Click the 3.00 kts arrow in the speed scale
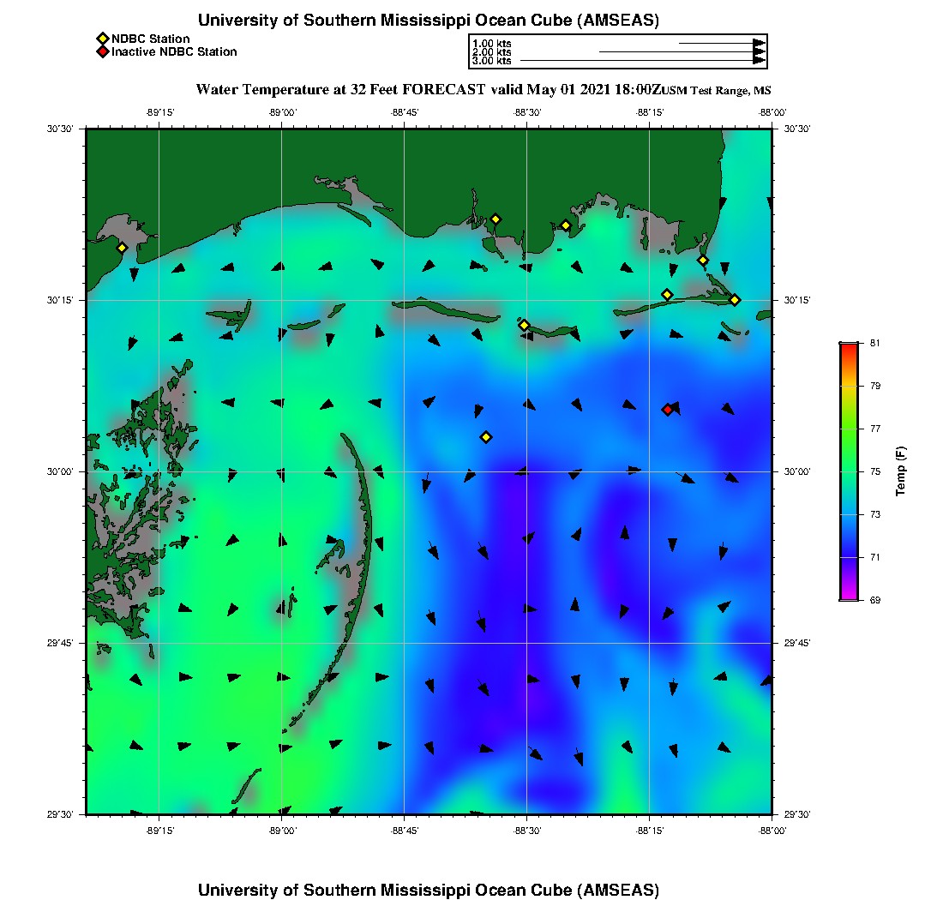943x900 pixels. [x=643, y=61]
